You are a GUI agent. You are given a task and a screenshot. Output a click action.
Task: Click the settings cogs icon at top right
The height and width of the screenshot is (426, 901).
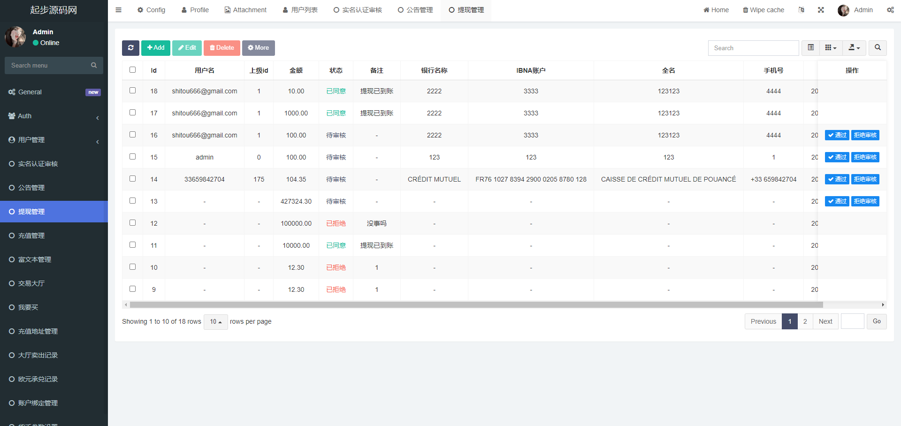[x=890, y=10]
